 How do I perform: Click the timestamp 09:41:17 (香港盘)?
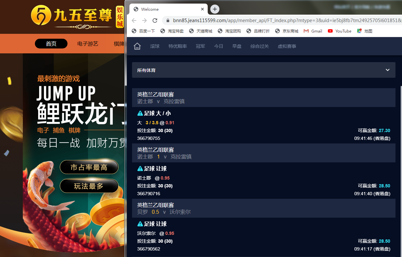[x=372, y=249]
